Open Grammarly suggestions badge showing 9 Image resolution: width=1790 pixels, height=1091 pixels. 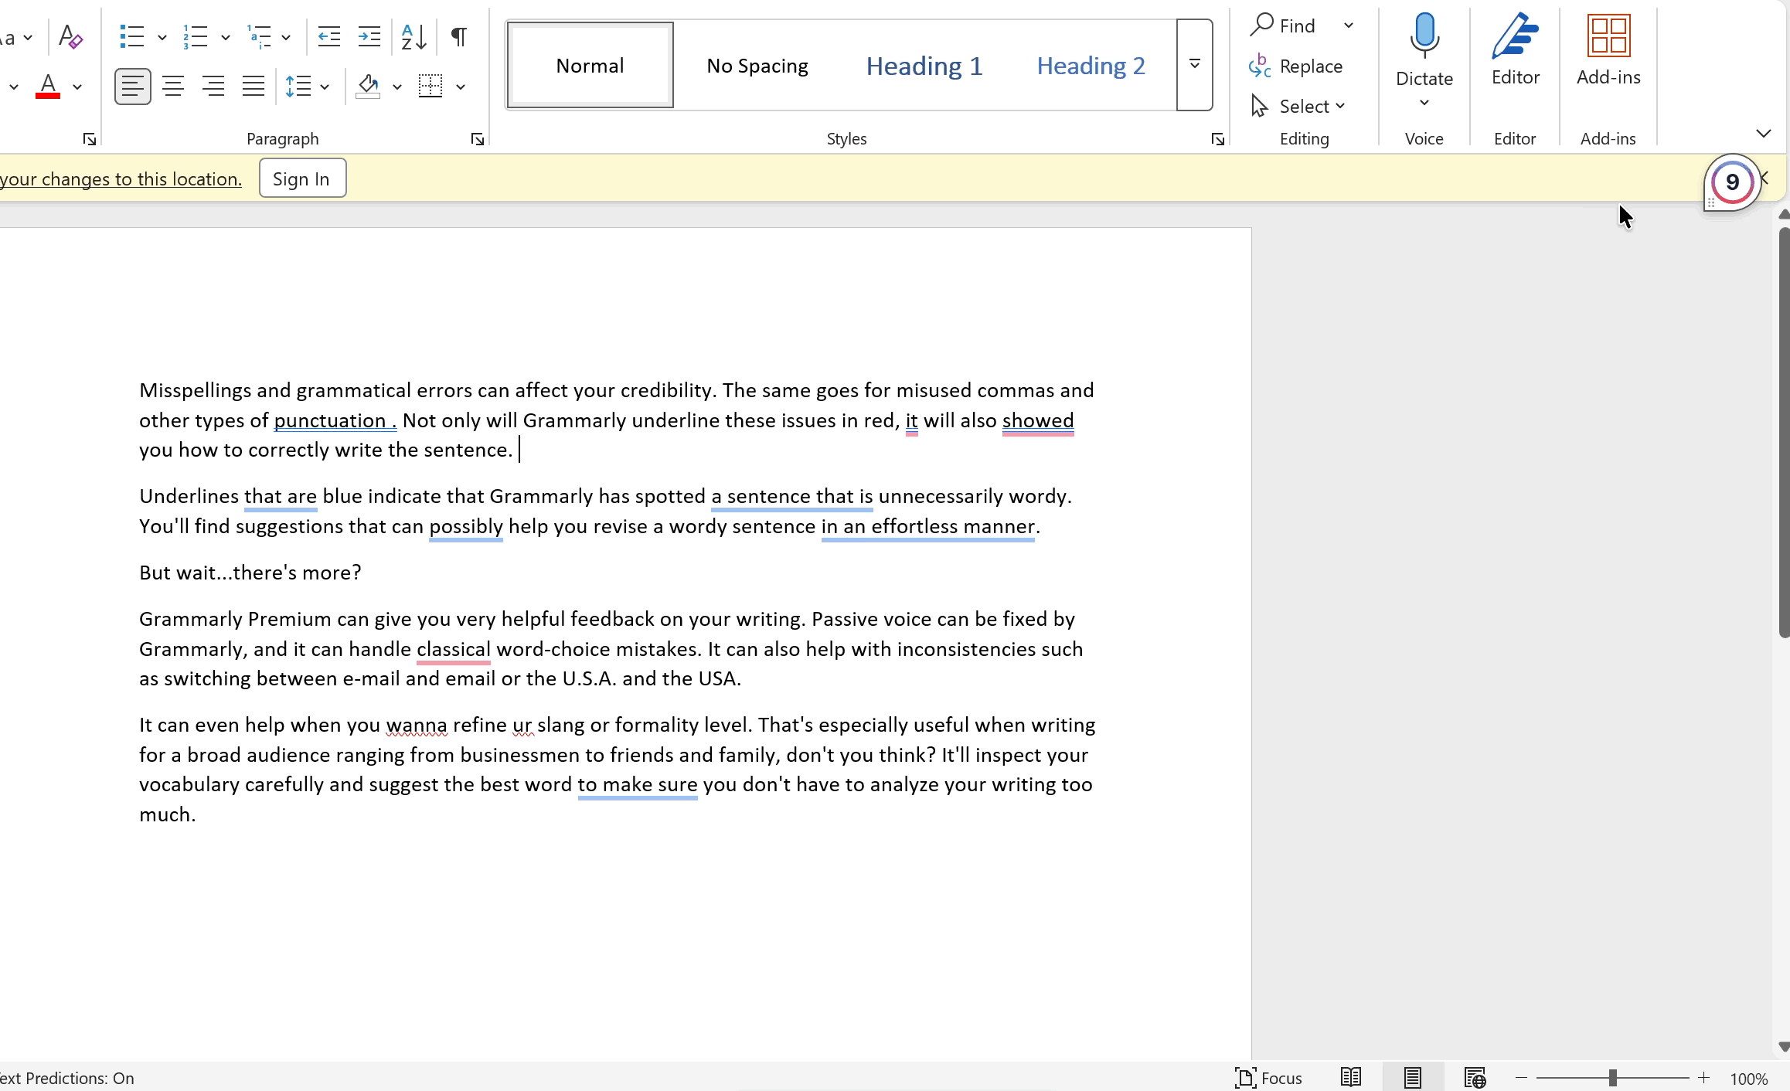[1732, 182]
